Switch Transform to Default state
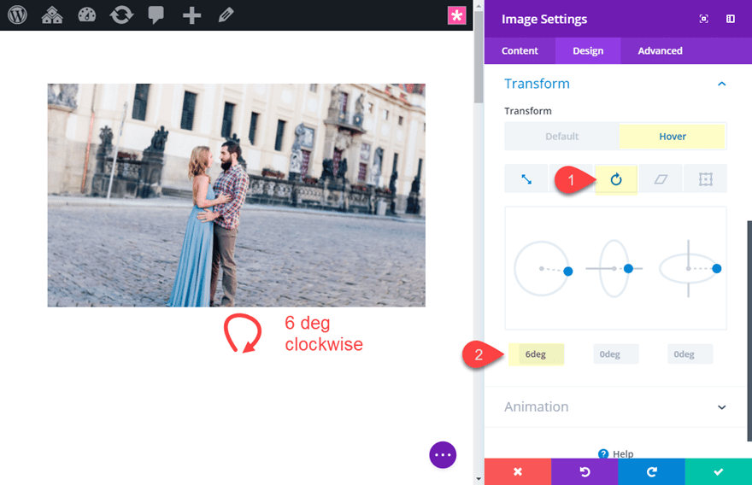Screen dimensions: 752x485 pos(561,137)
